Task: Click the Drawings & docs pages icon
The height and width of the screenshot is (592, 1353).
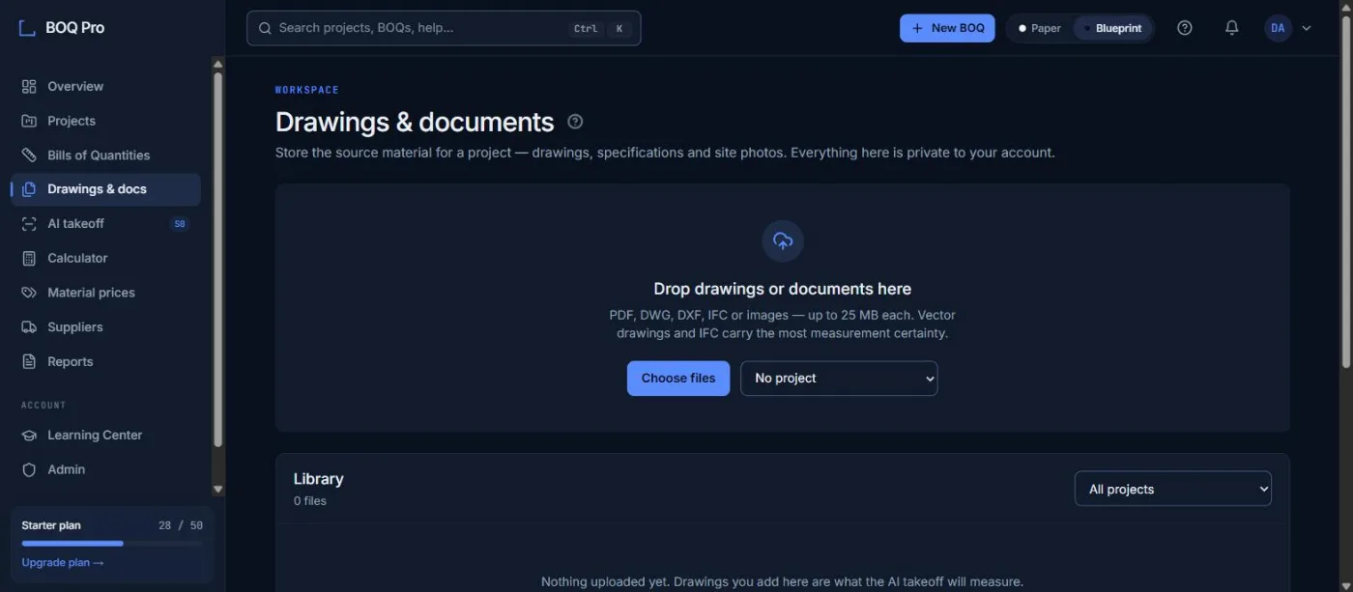Action: pos(29,189)
